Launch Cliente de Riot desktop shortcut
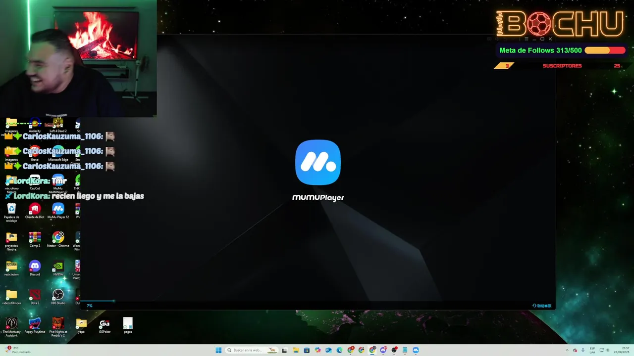This screenshot has height=356, width=634. coord(35,211)
